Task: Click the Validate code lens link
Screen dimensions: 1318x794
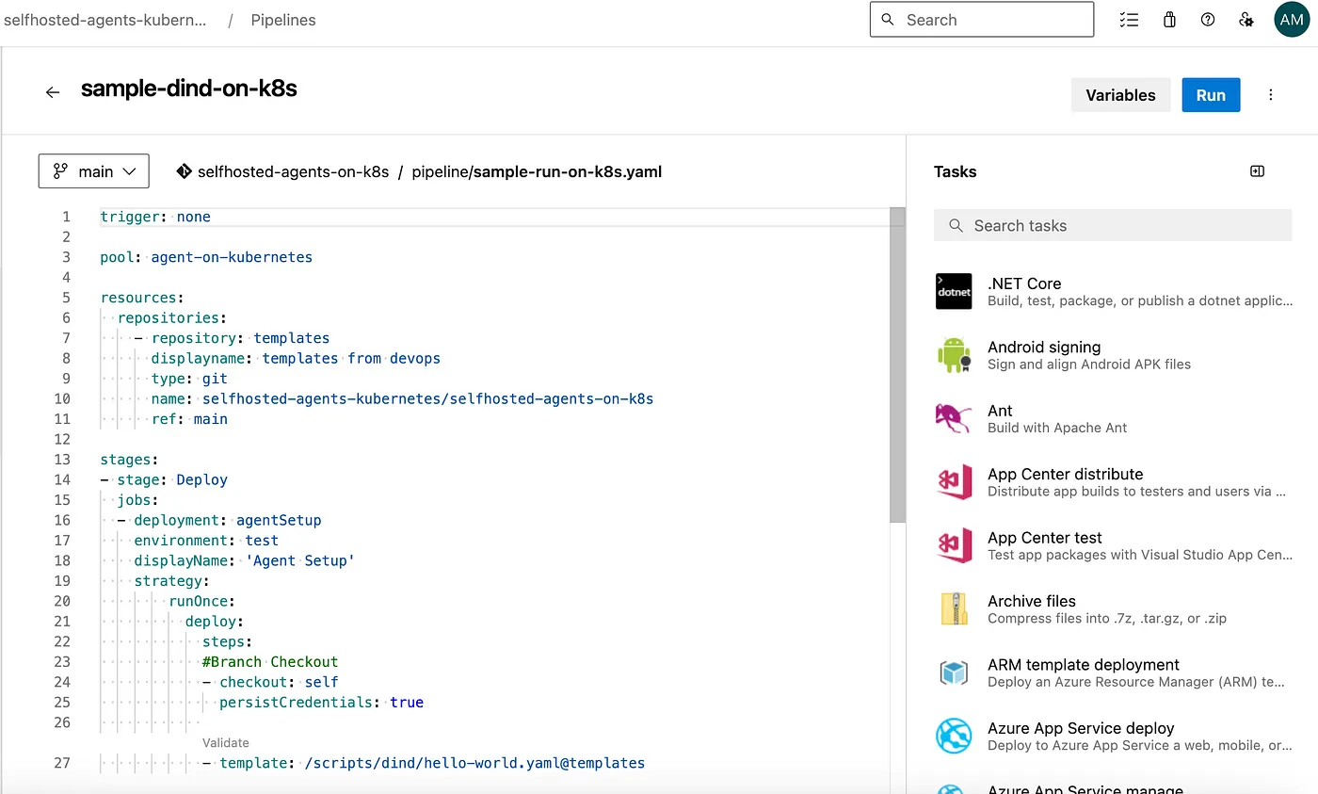Action: pyautogui.click(x=226, y=743)
